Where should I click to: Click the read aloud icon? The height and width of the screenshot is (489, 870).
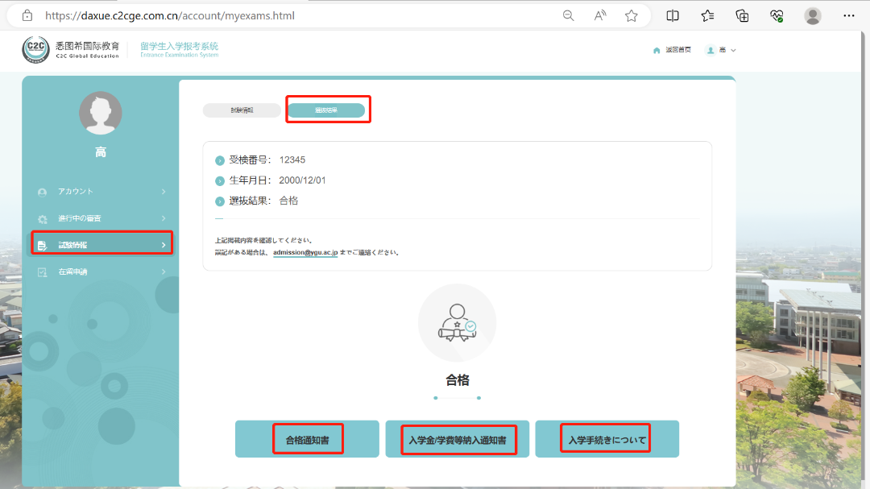[x=600, y=15]
